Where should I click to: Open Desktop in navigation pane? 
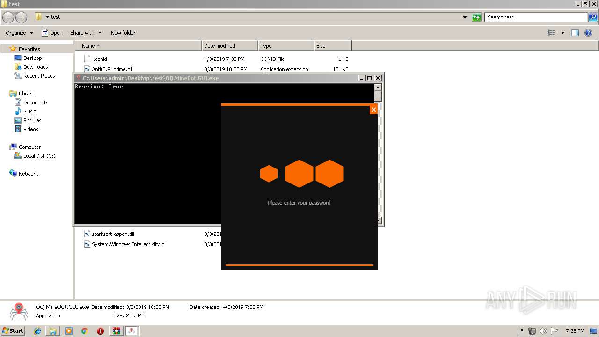(x=32, y=58)
